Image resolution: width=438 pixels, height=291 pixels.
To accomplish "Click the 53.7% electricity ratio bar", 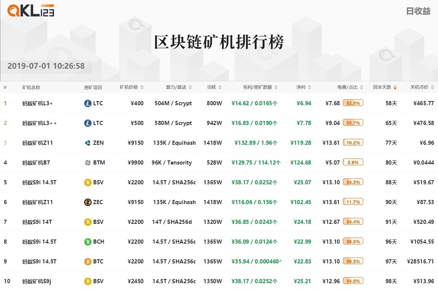I will [353, 123].
